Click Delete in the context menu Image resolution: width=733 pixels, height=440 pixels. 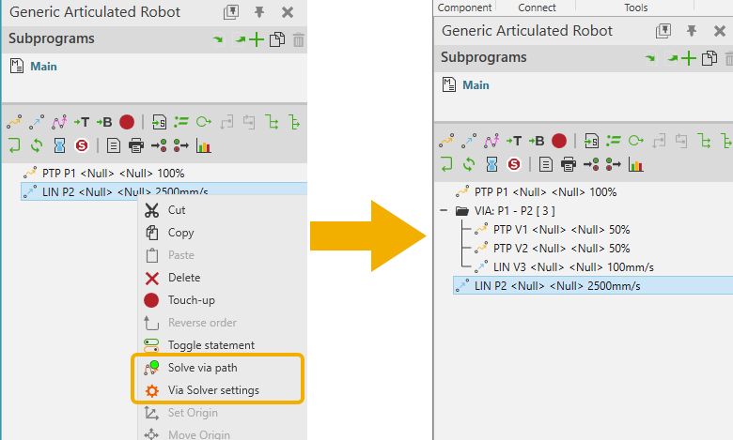pyautogui.click(x=183, y=278)
